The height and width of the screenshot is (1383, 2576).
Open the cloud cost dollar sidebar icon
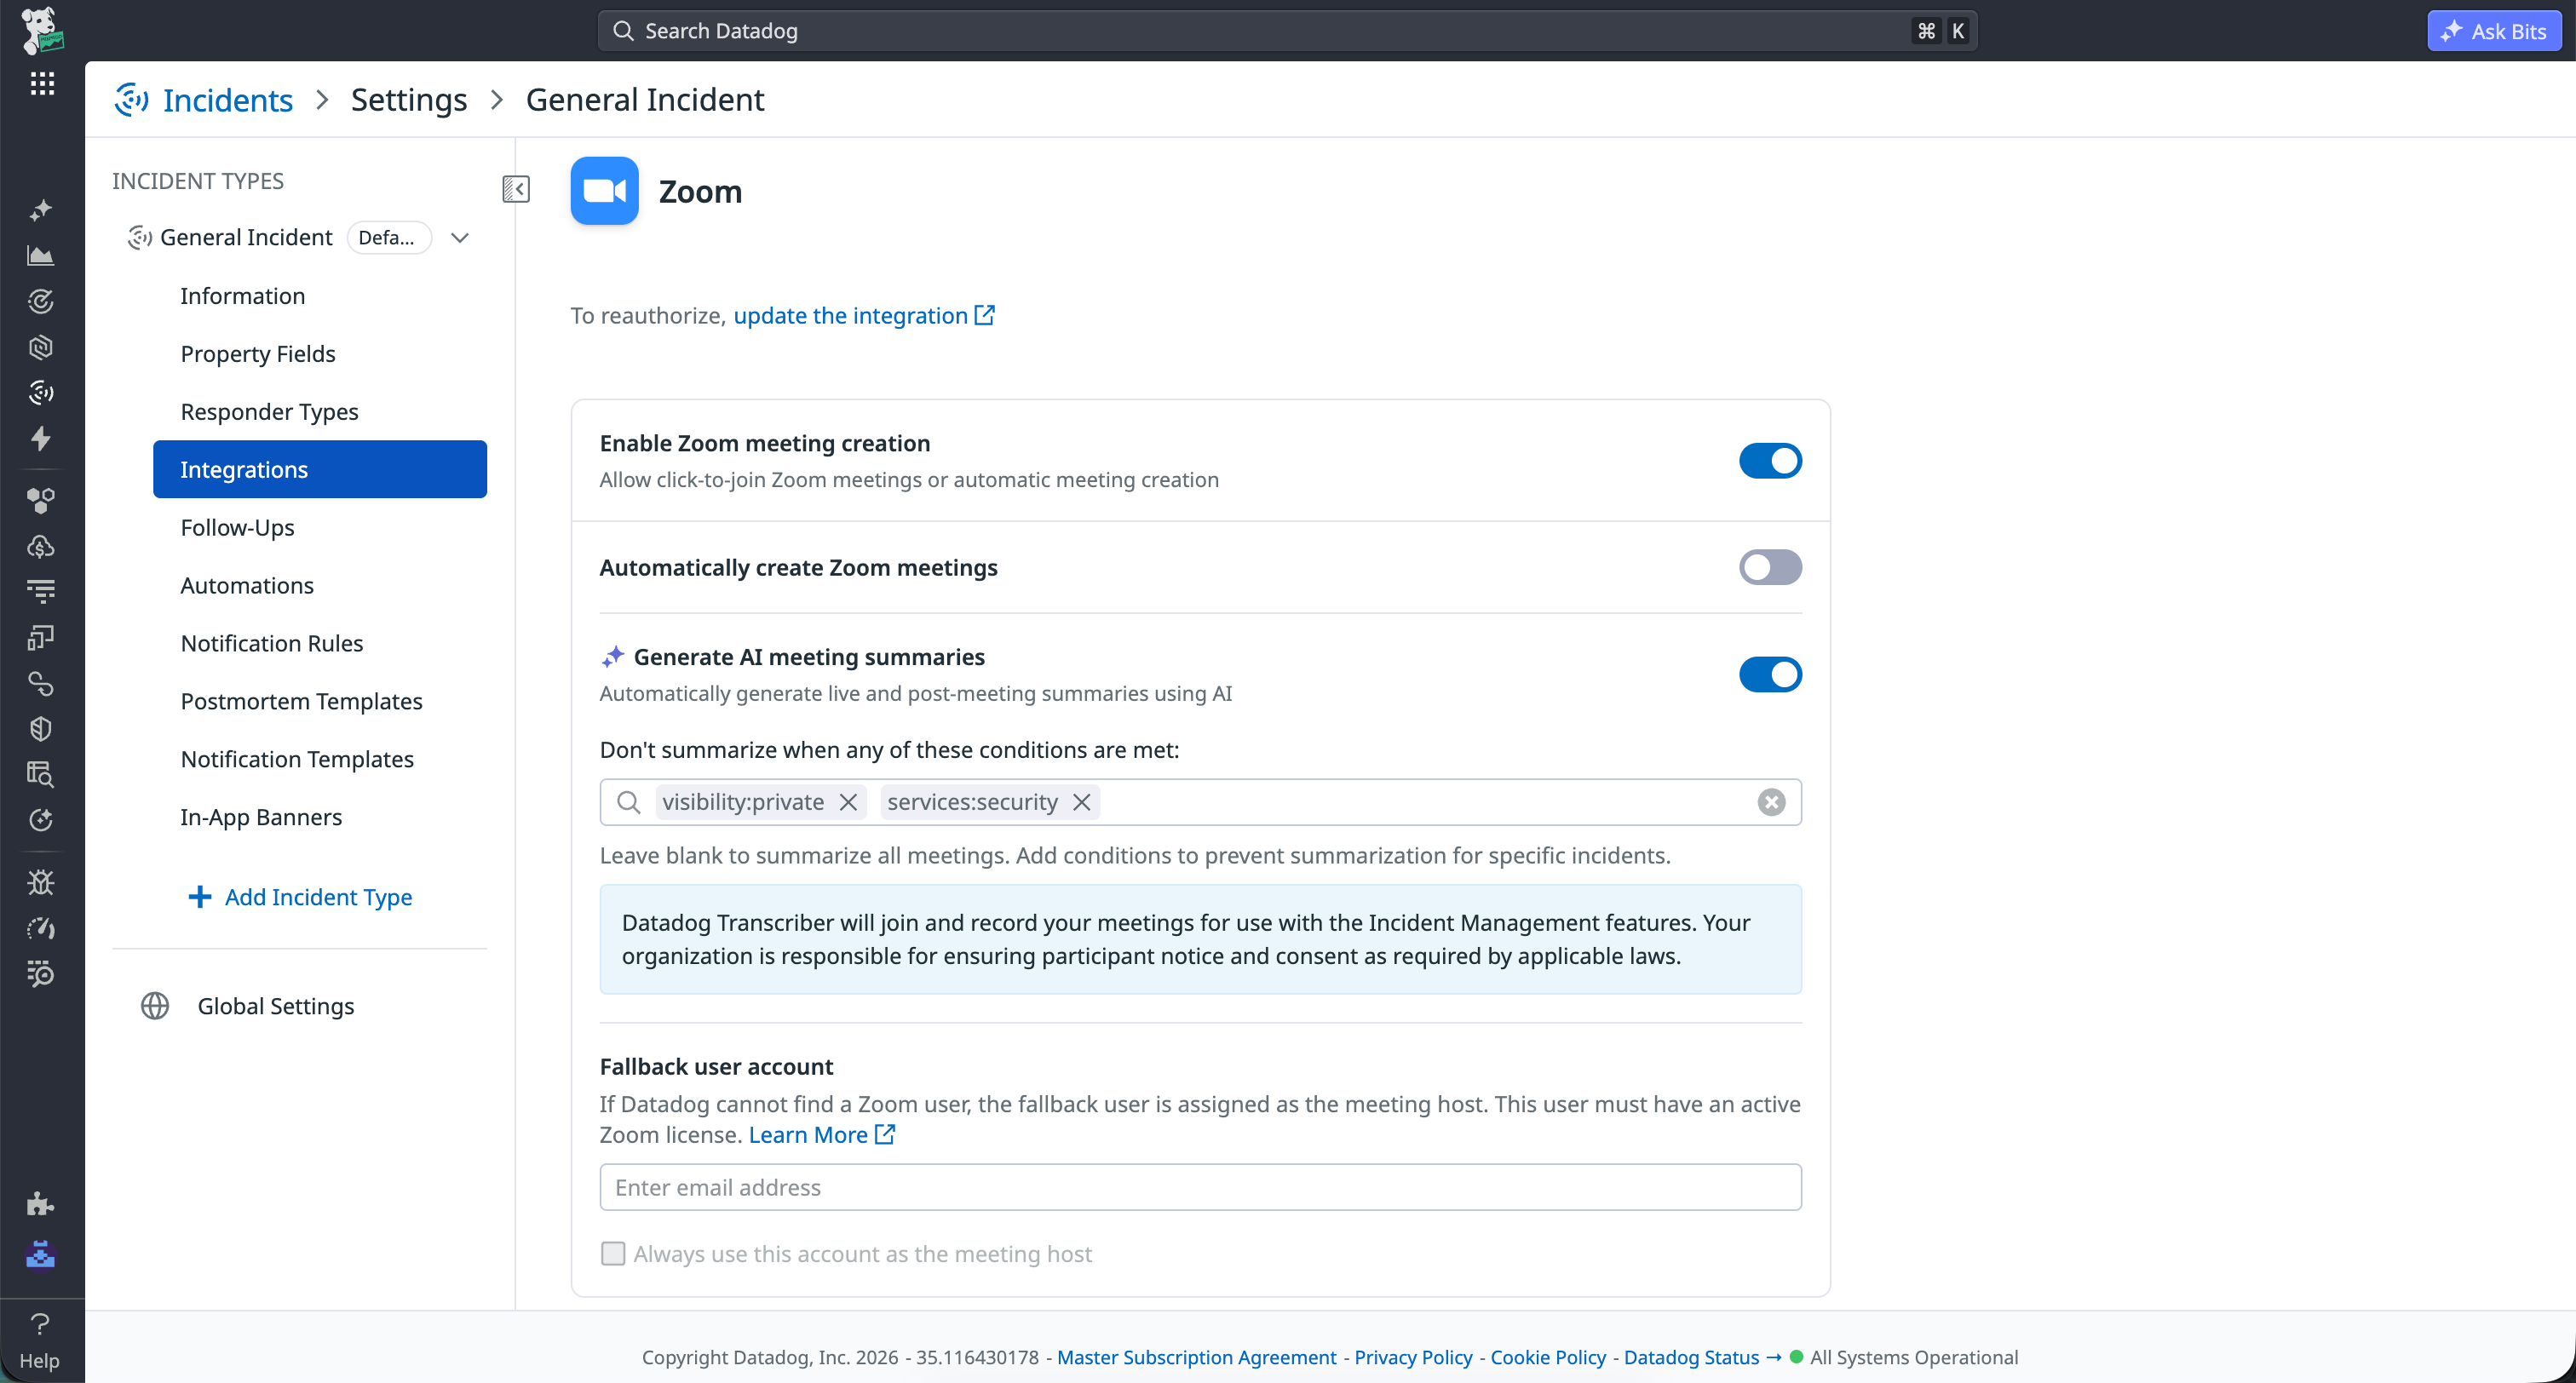point(41,546)
